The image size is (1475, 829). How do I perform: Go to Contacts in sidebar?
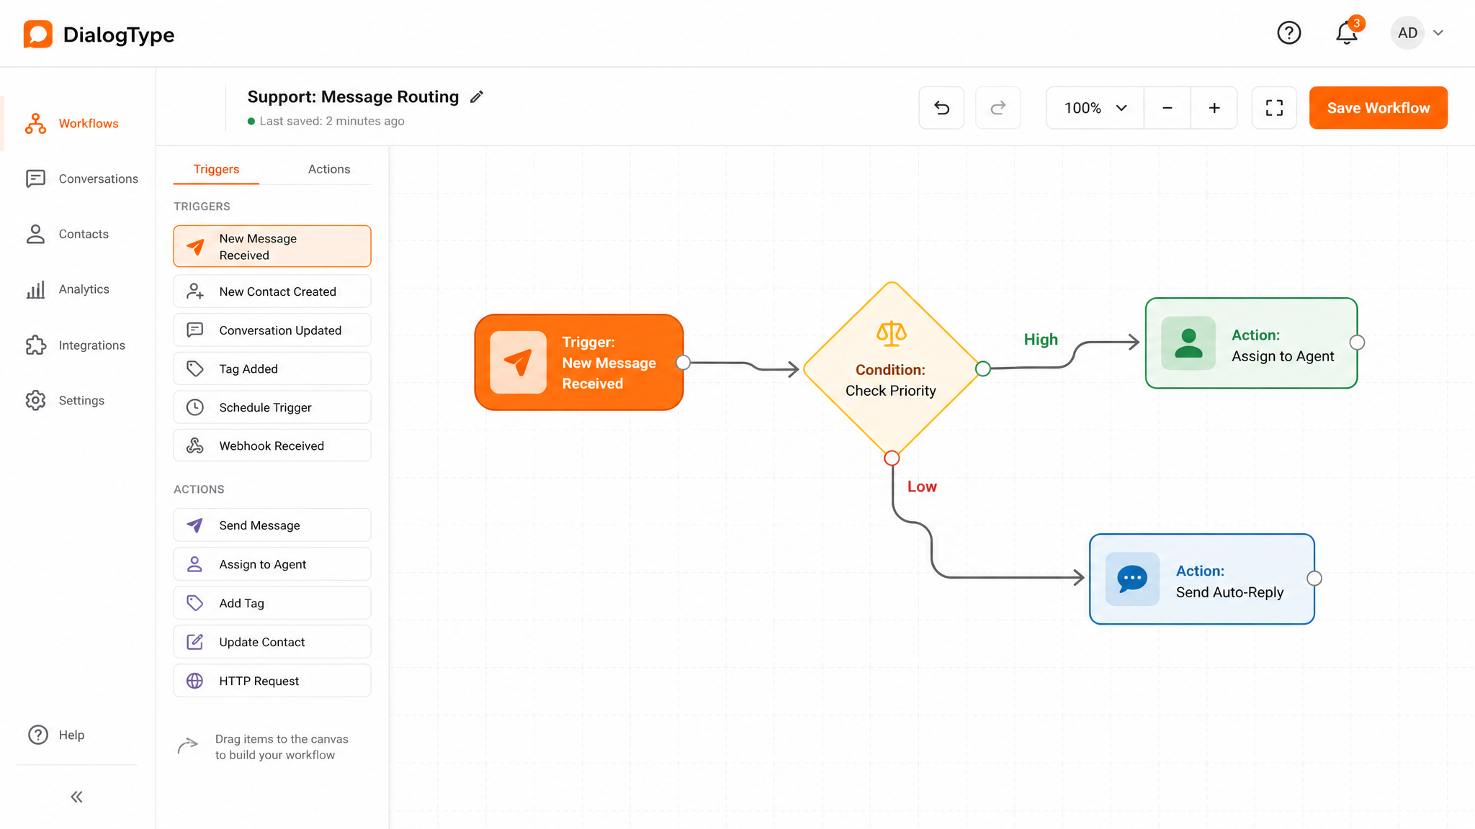coord(67,234)
